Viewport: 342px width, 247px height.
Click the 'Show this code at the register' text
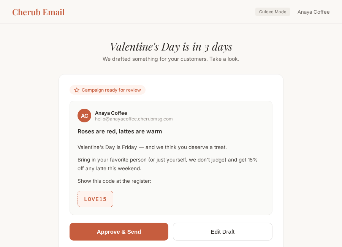click(x=114, y=181)
